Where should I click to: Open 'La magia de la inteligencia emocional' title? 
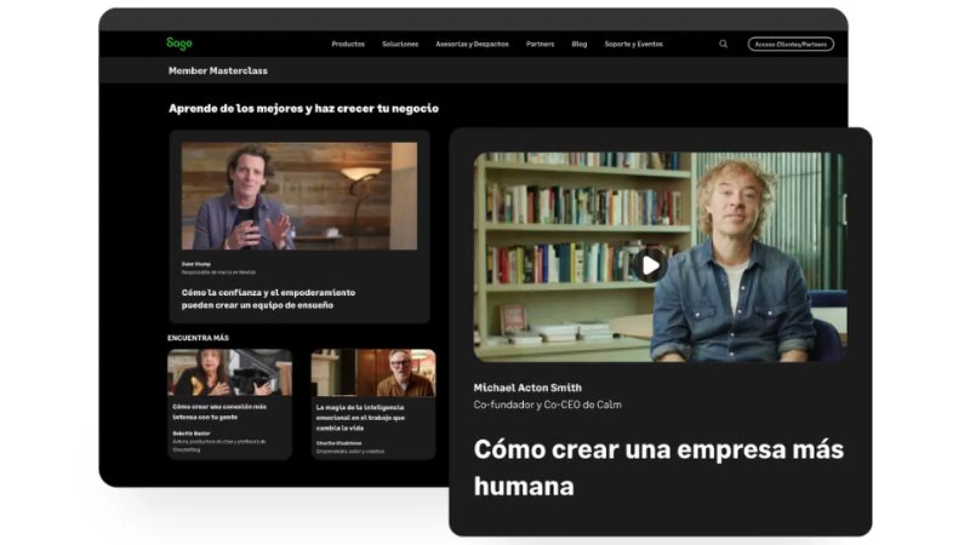360,417
